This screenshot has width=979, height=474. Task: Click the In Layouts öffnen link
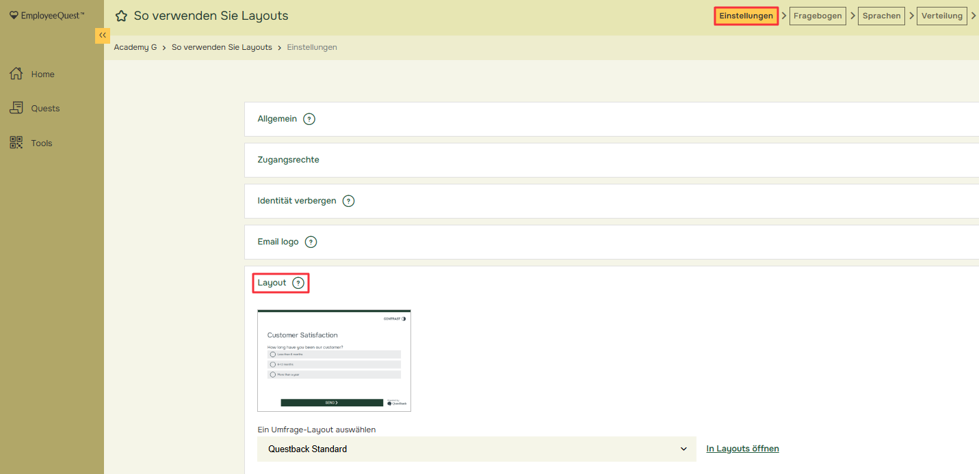[742, 449]
